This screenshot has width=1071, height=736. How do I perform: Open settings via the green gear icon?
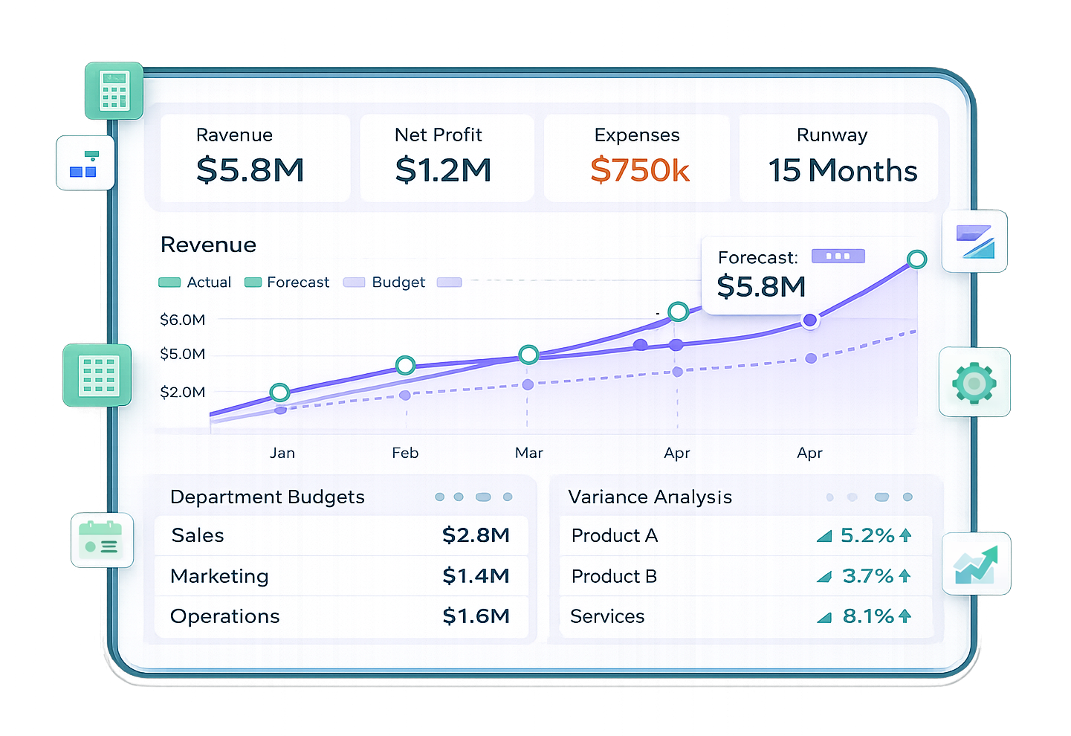[974, 383]
